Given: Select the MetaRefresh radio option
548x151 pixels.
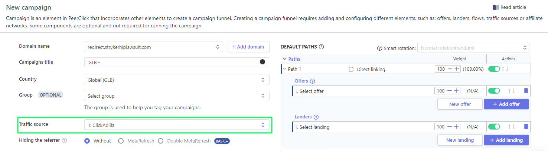Looking at the screenshot, I should coord(121,141).
